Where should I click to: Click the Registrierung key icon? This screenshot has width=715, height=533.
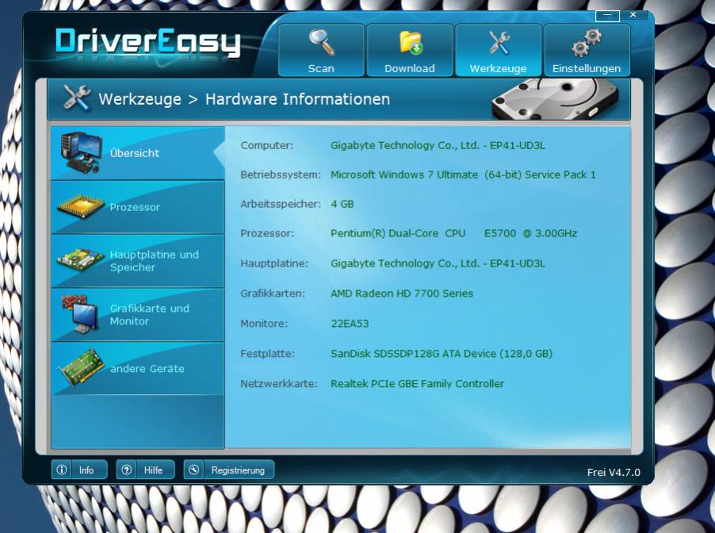point(193,470)
